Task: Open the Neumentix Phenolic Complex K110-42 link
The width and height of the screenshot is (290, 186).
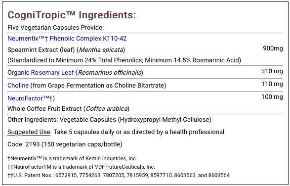Action: pyautogui.click(x=67, y=39)
